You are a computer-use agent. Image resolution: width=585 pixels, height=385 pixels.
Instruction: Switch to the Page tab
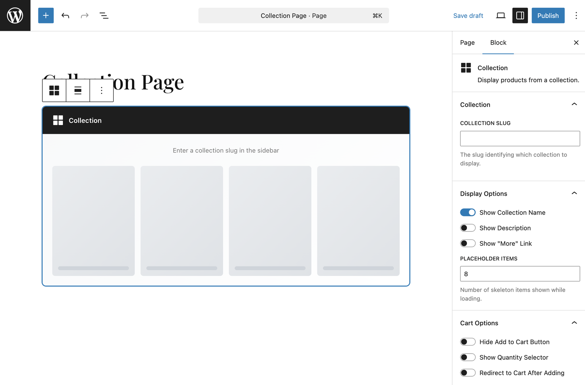pyautogui.click(x=467, y=43)
